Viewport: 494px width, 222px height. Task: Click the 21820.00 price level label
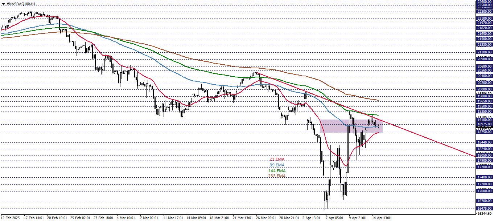tap(485, 28)
